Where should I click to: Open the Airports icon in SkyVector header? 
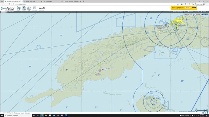point(18,8)
